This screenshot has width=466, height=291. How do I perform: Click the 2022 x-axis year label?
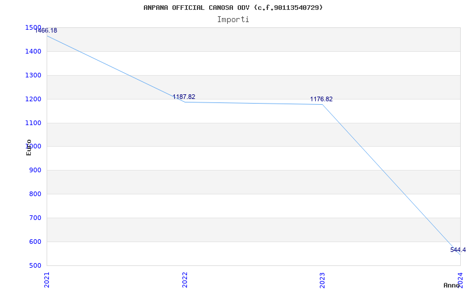(x=185, y=280)
